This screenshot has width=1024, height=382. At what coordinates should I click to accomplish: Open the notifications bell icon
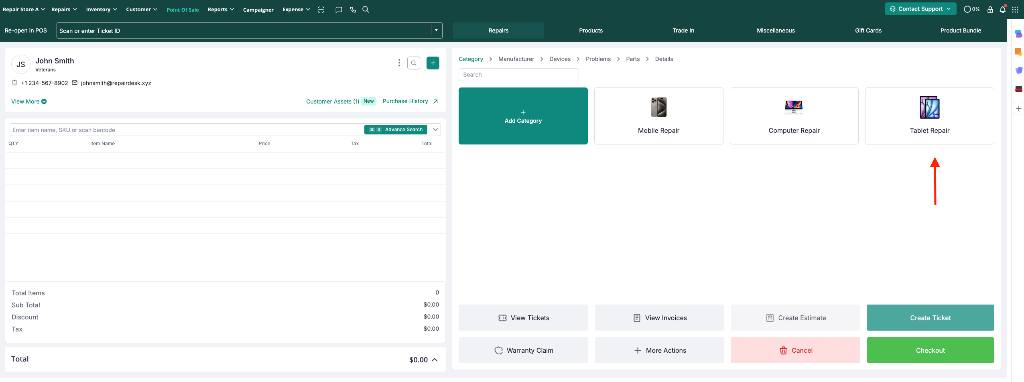pos(1002,10)
